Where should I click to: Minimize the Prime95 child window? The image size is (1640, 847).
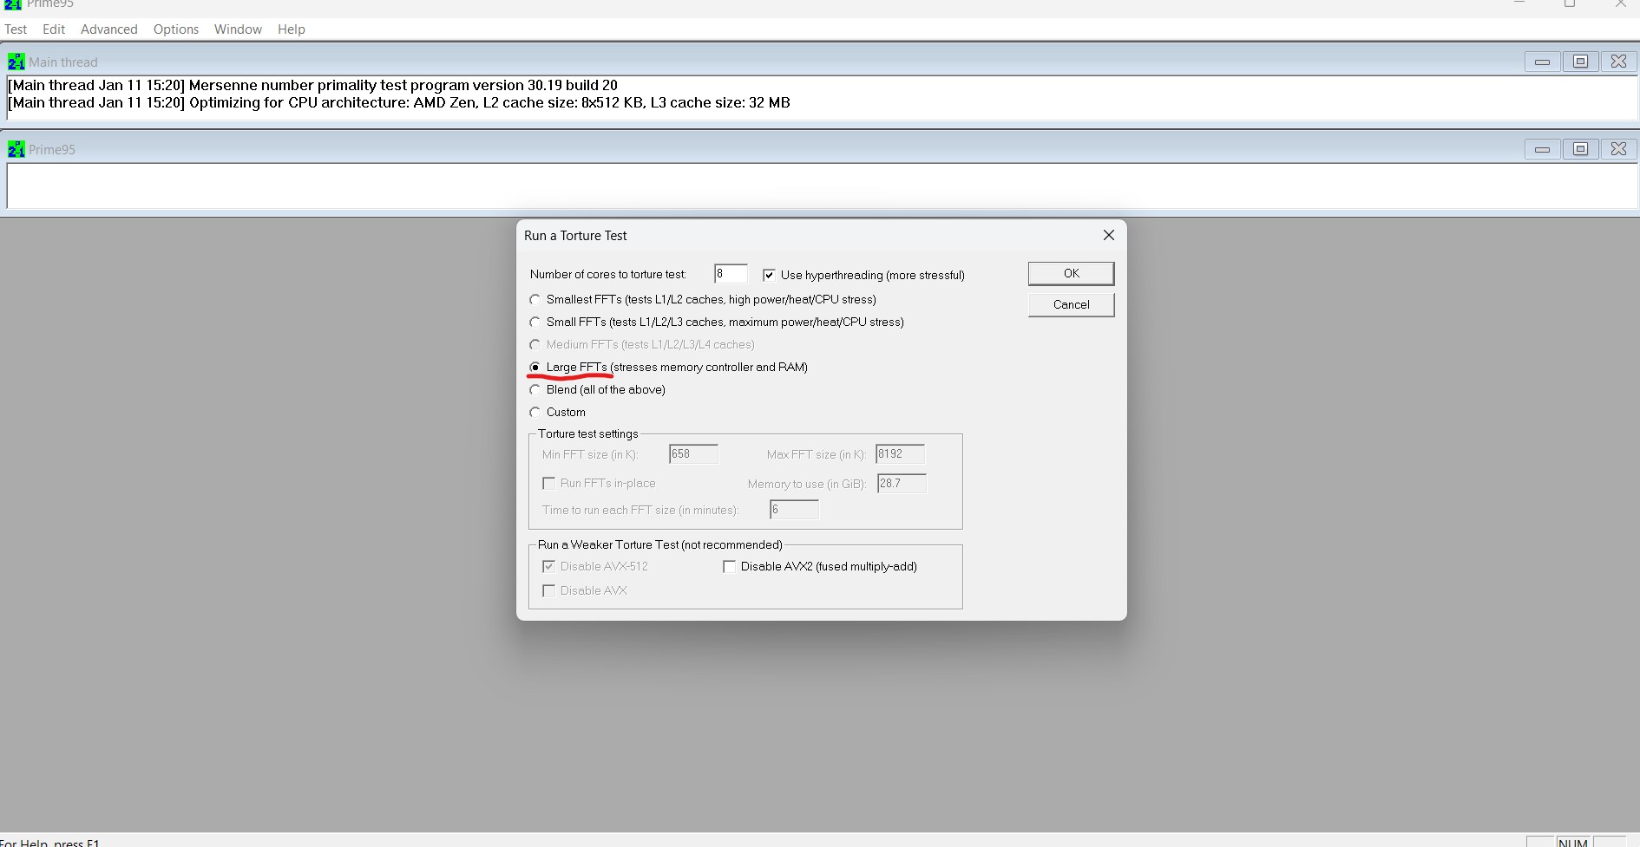[1542, 149]
